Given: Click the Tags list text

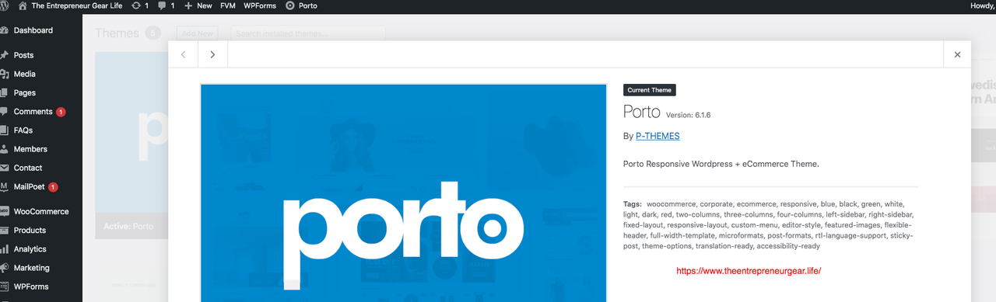Looking at the screenshot, I should [770, 224].
